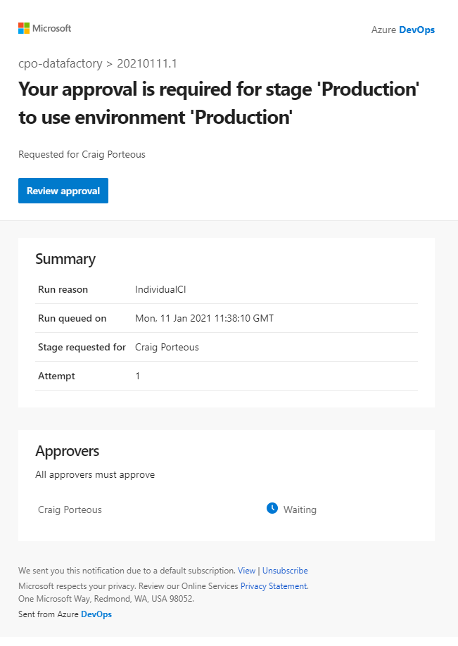
Task: Click the IndividualCI run reason value
Action: (160, 289)
